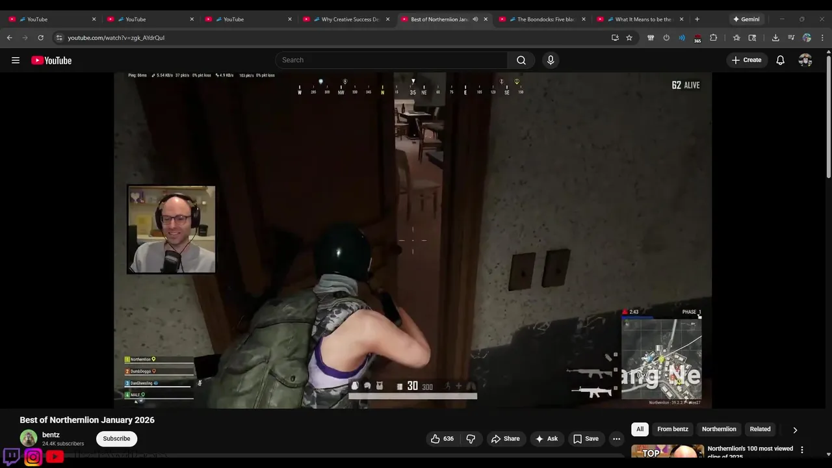This screenshot has width=832, height=468.
Task: Click the video title text
Action: point(87,420)
